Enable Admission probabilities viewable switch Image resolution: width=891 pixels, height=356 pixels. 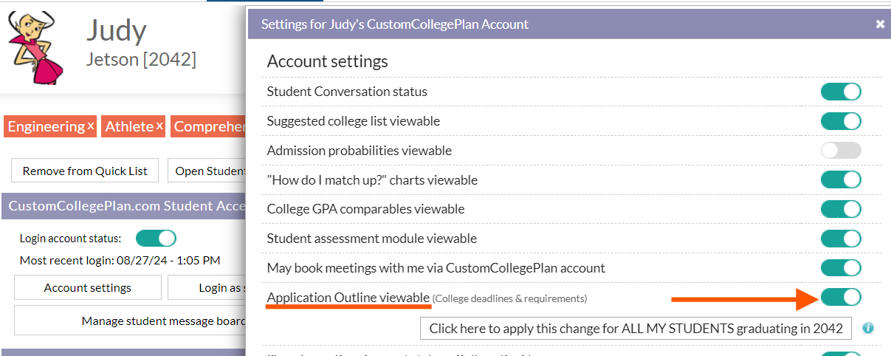coord(841,151)
